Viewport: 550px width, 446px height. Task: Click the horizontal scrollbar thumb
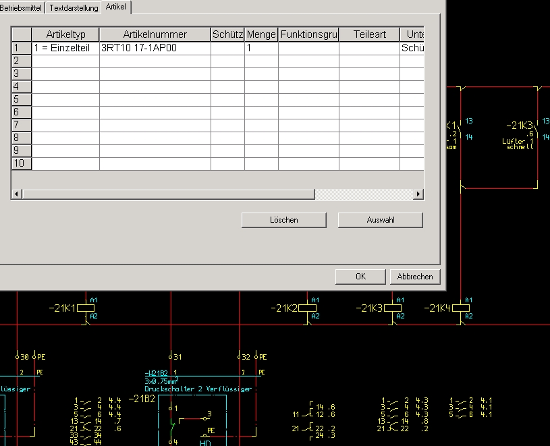(x=168, y=194)
